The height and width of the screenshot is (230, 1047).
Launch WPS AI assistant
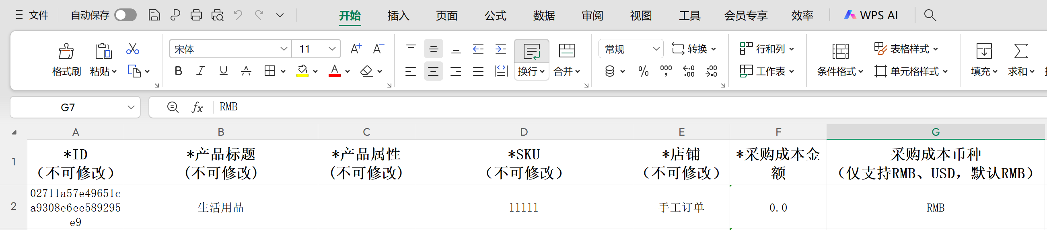tap(871, 15)
